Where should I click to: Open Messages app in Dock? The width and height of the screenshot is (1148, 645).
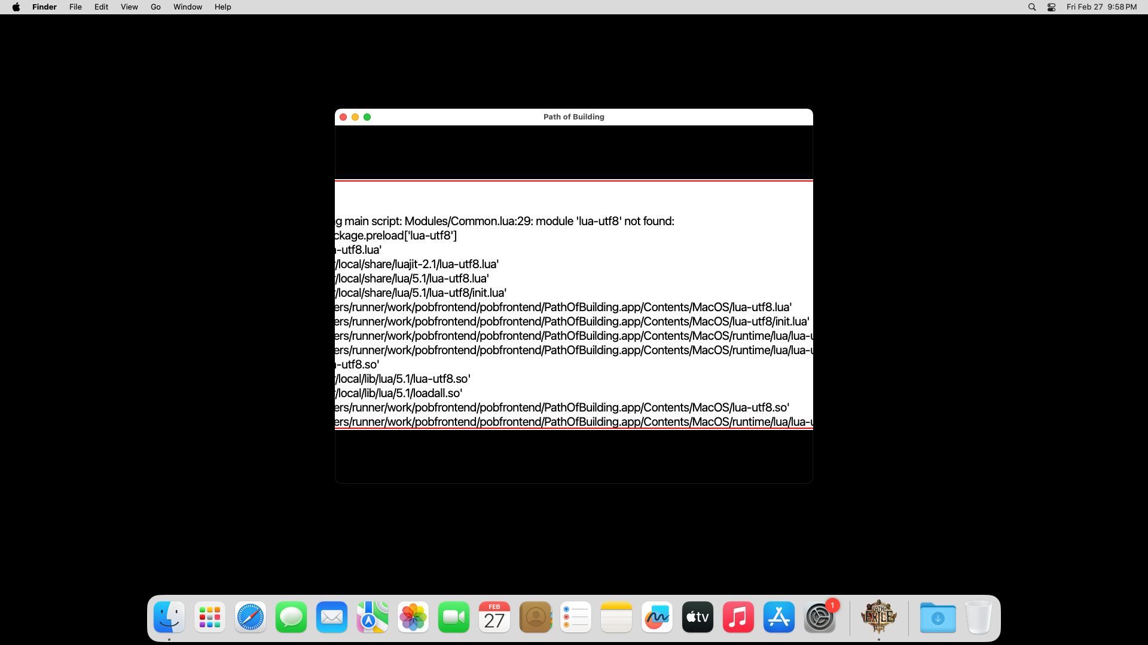(291, 617)
